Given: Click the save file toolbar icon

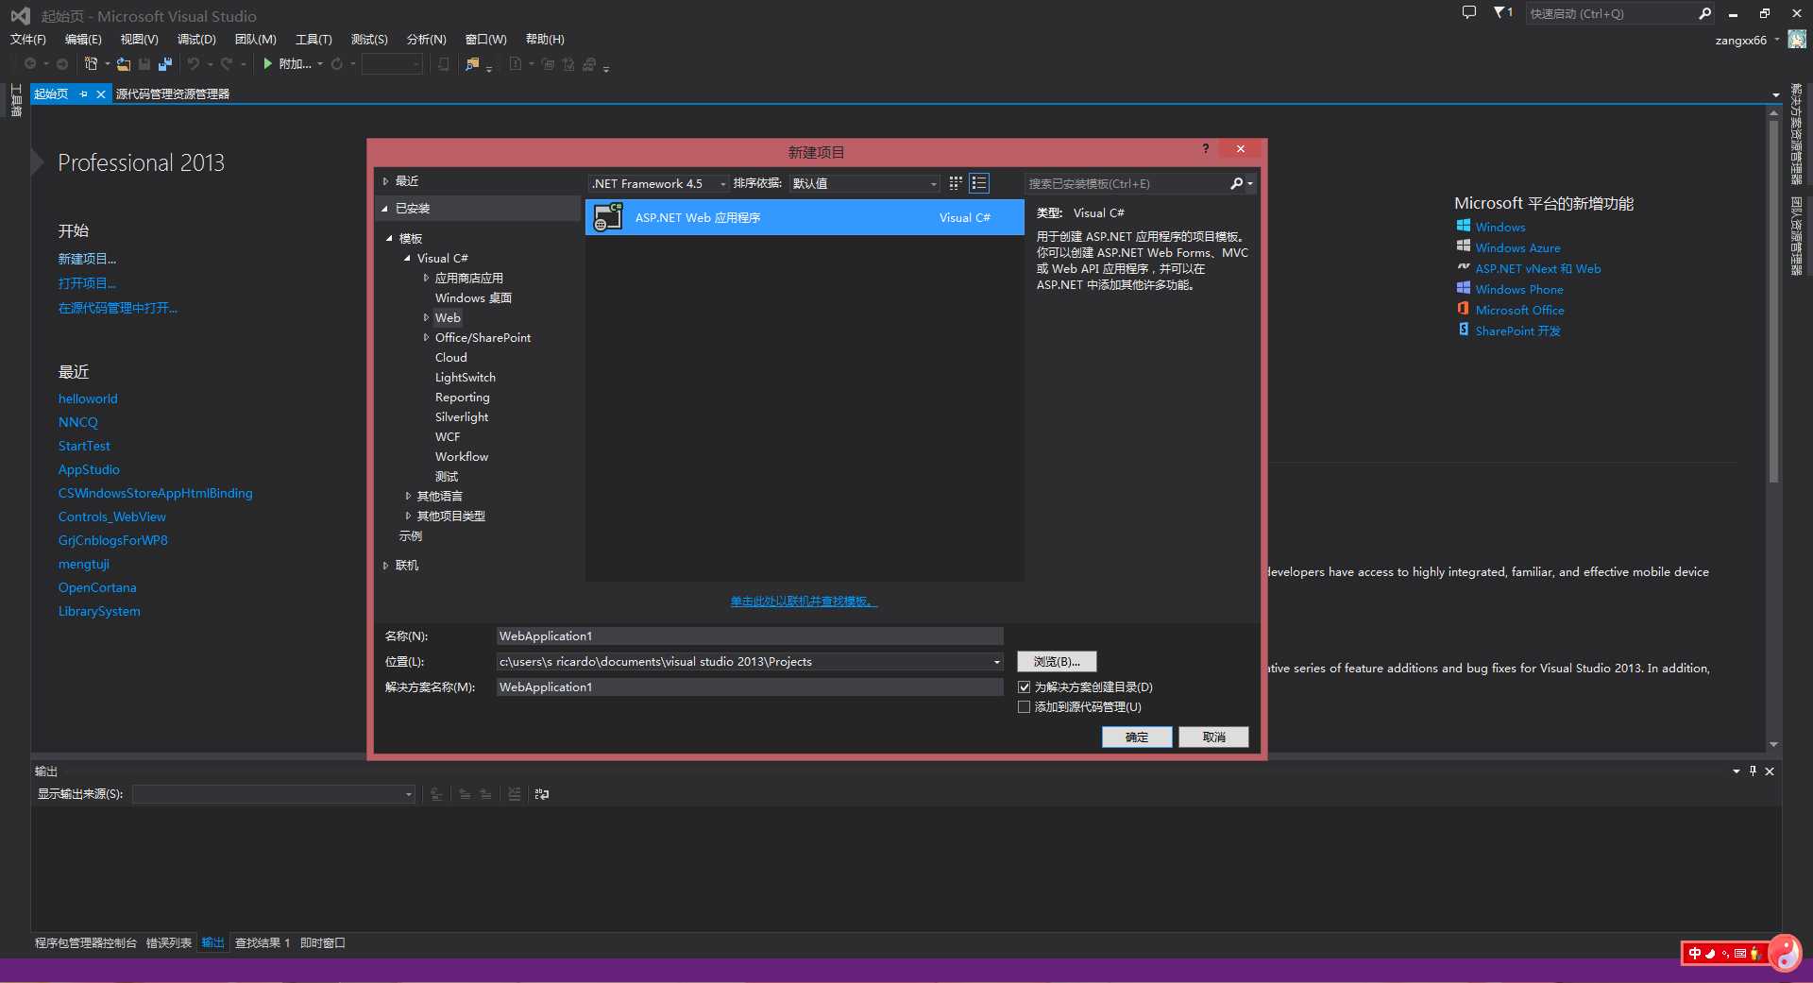Looking at the screenshot, I should click(144, 64).
